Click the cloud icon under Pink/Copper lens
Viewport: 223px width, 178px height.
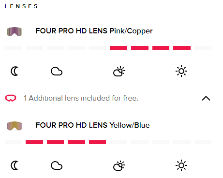click(57, 71)
